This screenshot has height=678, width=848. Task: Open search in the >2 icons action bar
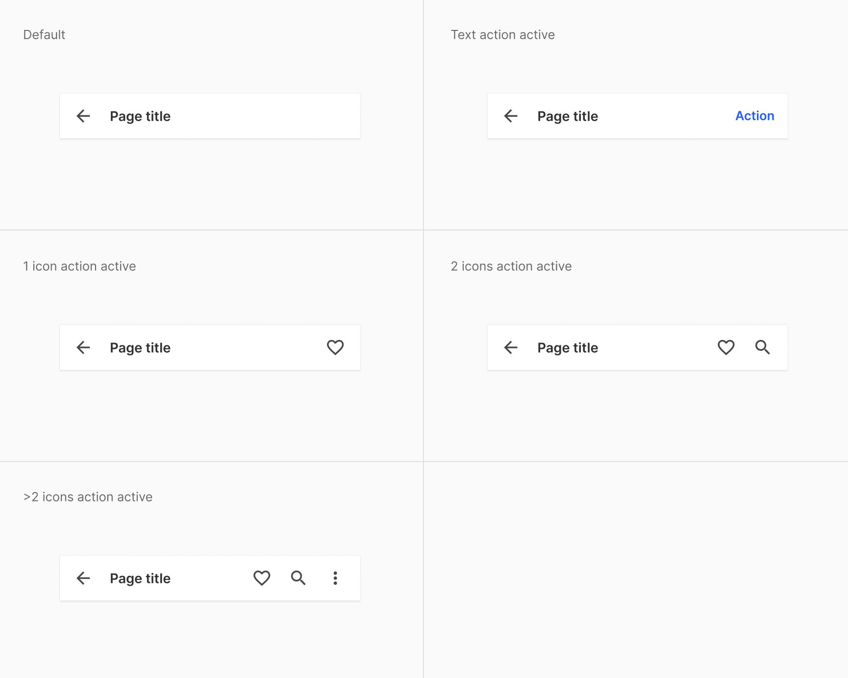(299, 578)
